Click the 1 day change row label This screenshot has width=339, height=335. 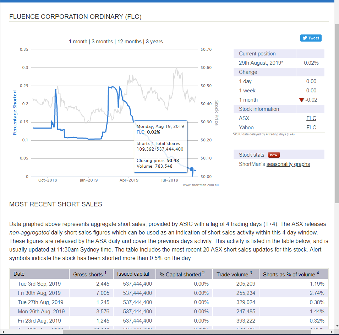point(245,81)
